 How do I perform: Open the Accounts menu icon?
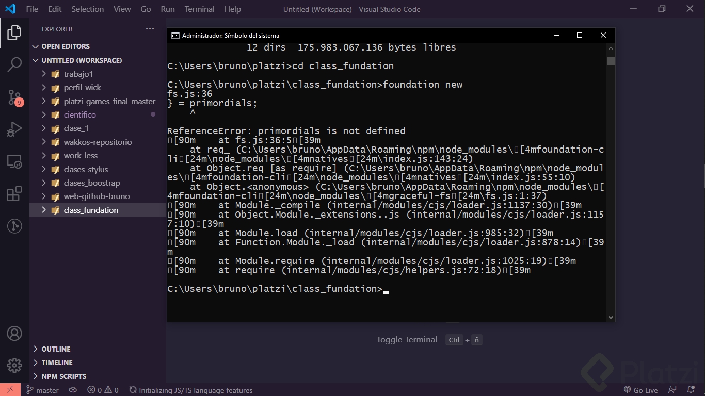point(14,334)
